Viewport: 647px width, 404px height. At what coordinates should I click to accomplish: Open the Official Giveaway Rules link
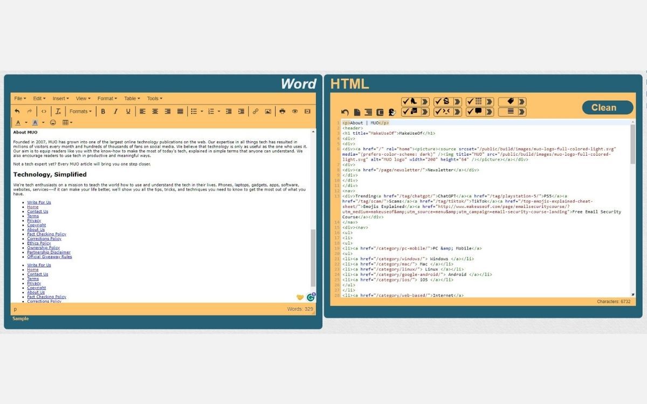coord(50,257)
